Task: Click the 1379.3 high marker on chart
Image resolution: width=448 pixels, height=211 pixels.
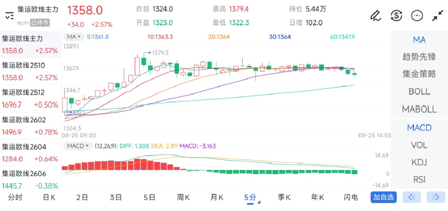Action: [x=160, y=53]
